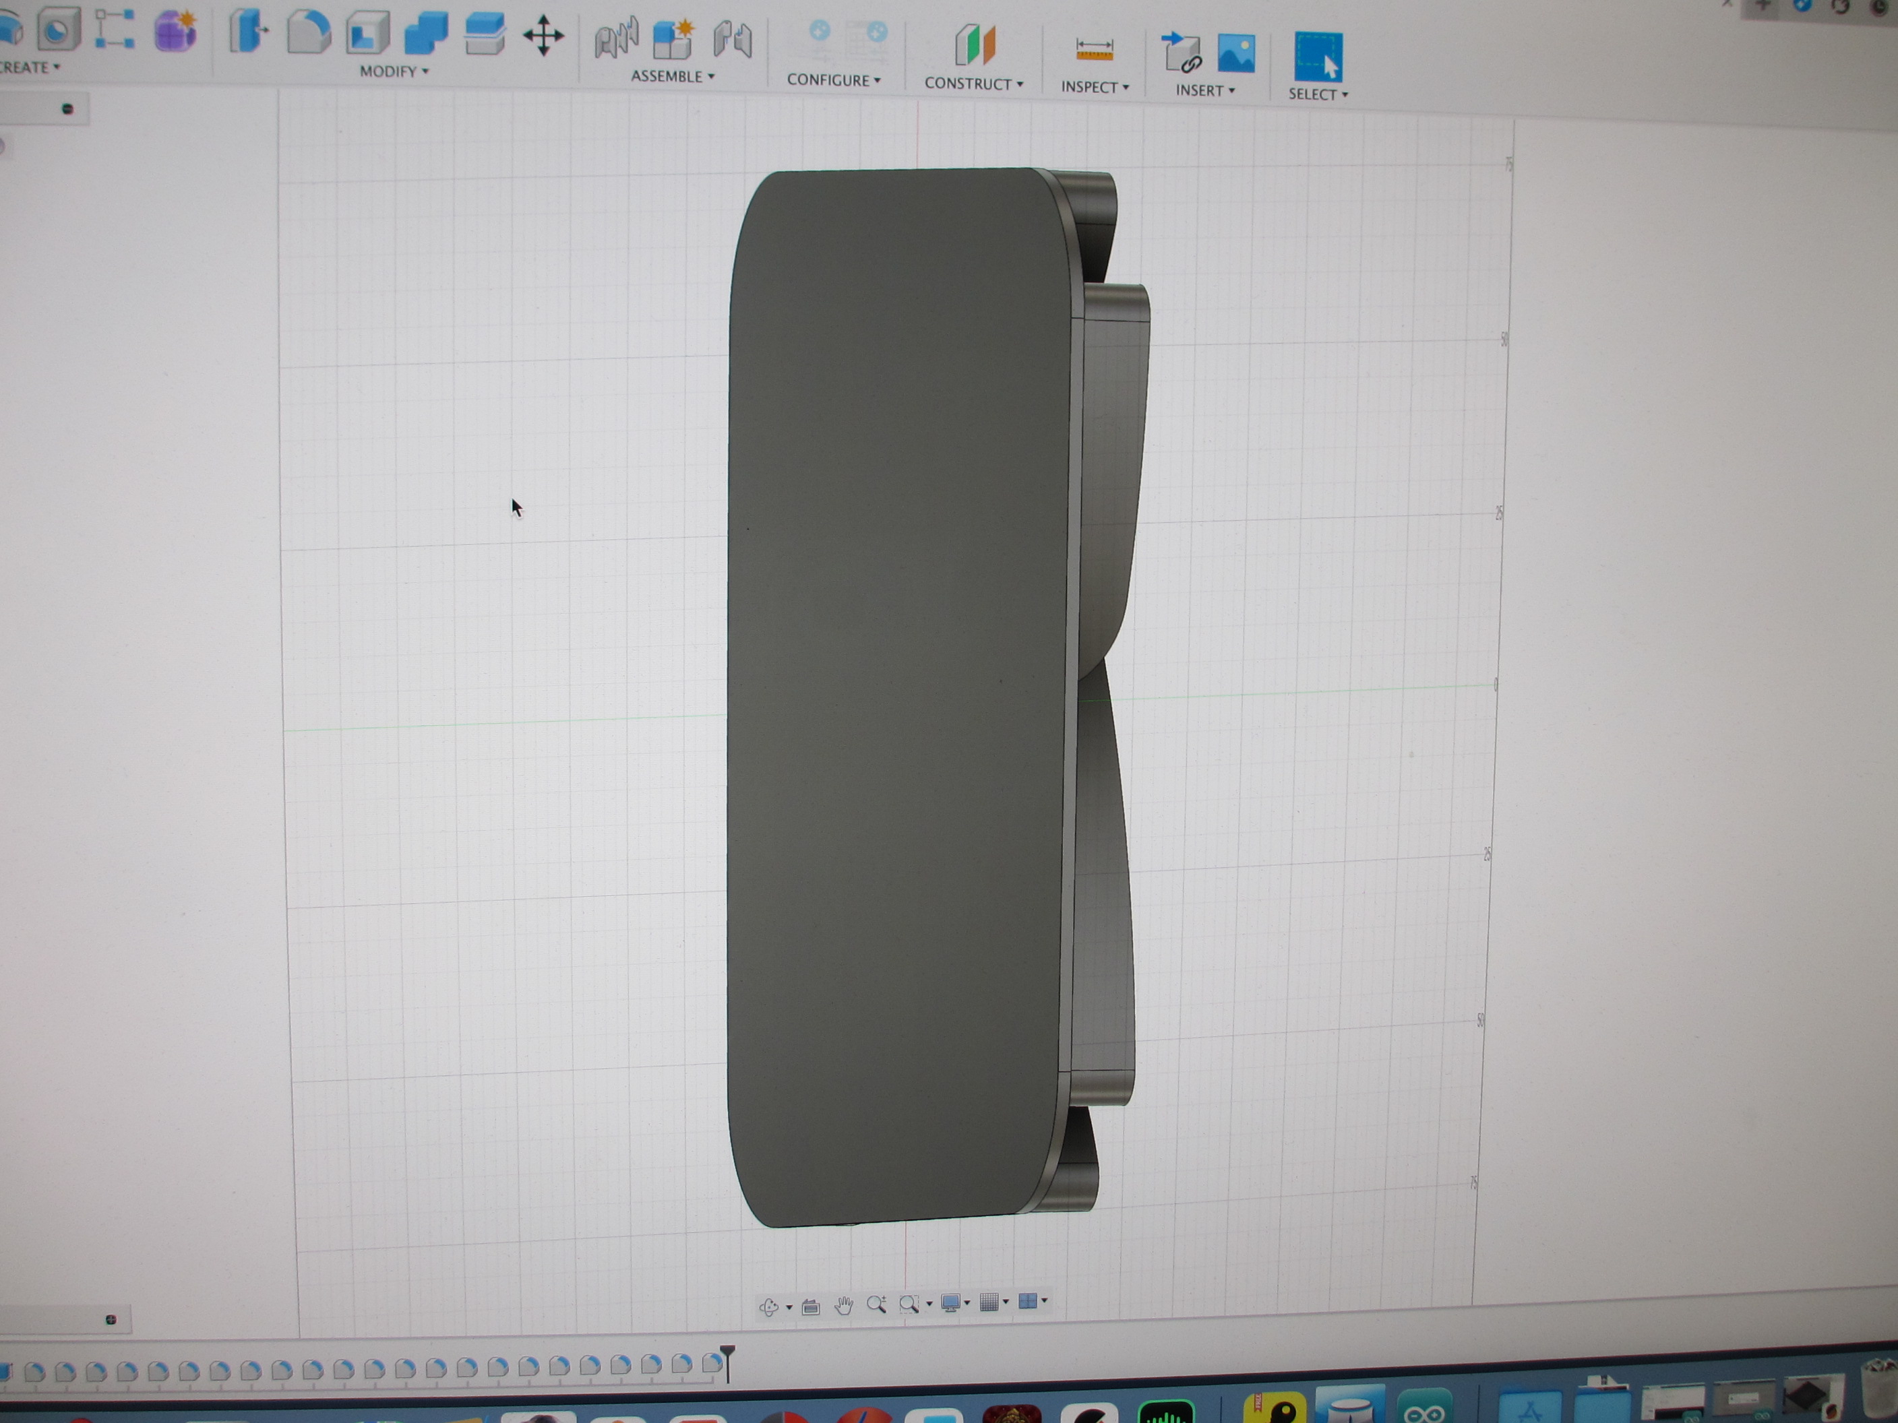
Task: Click the Orbit navigation icon
Action: 769,1306
